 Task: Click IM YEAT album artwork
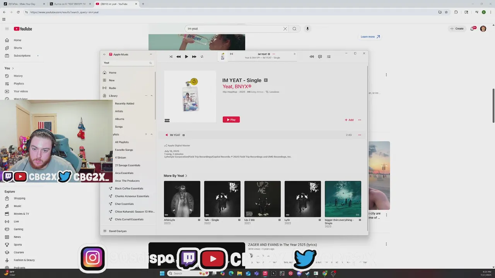(190, 97)
